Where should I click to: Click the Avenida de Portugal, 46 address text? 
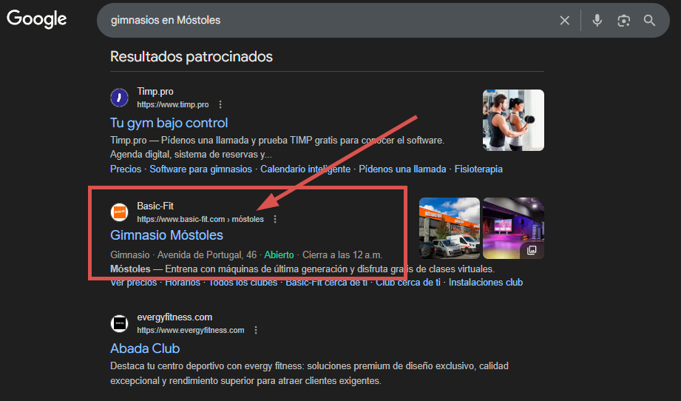point(207,255)
